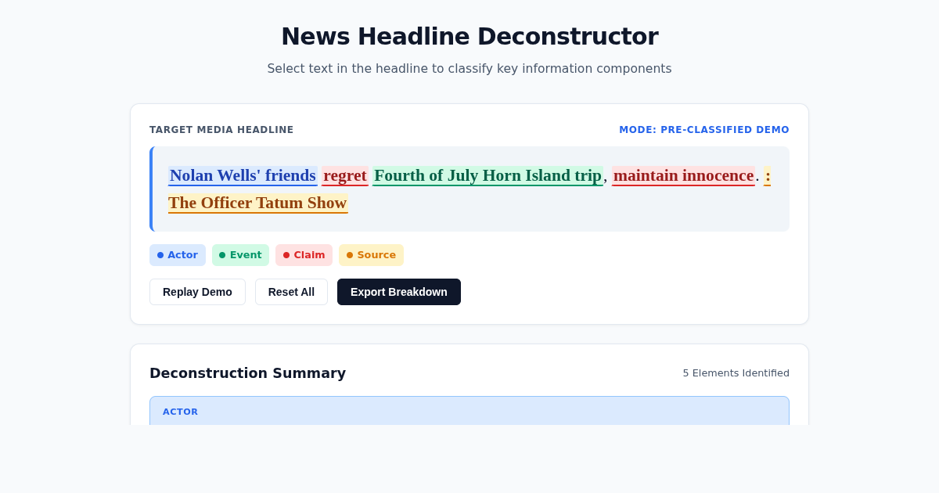The image size is (939, 493).
Task: Choose the Source classification tag
Action: click(371, 255)
